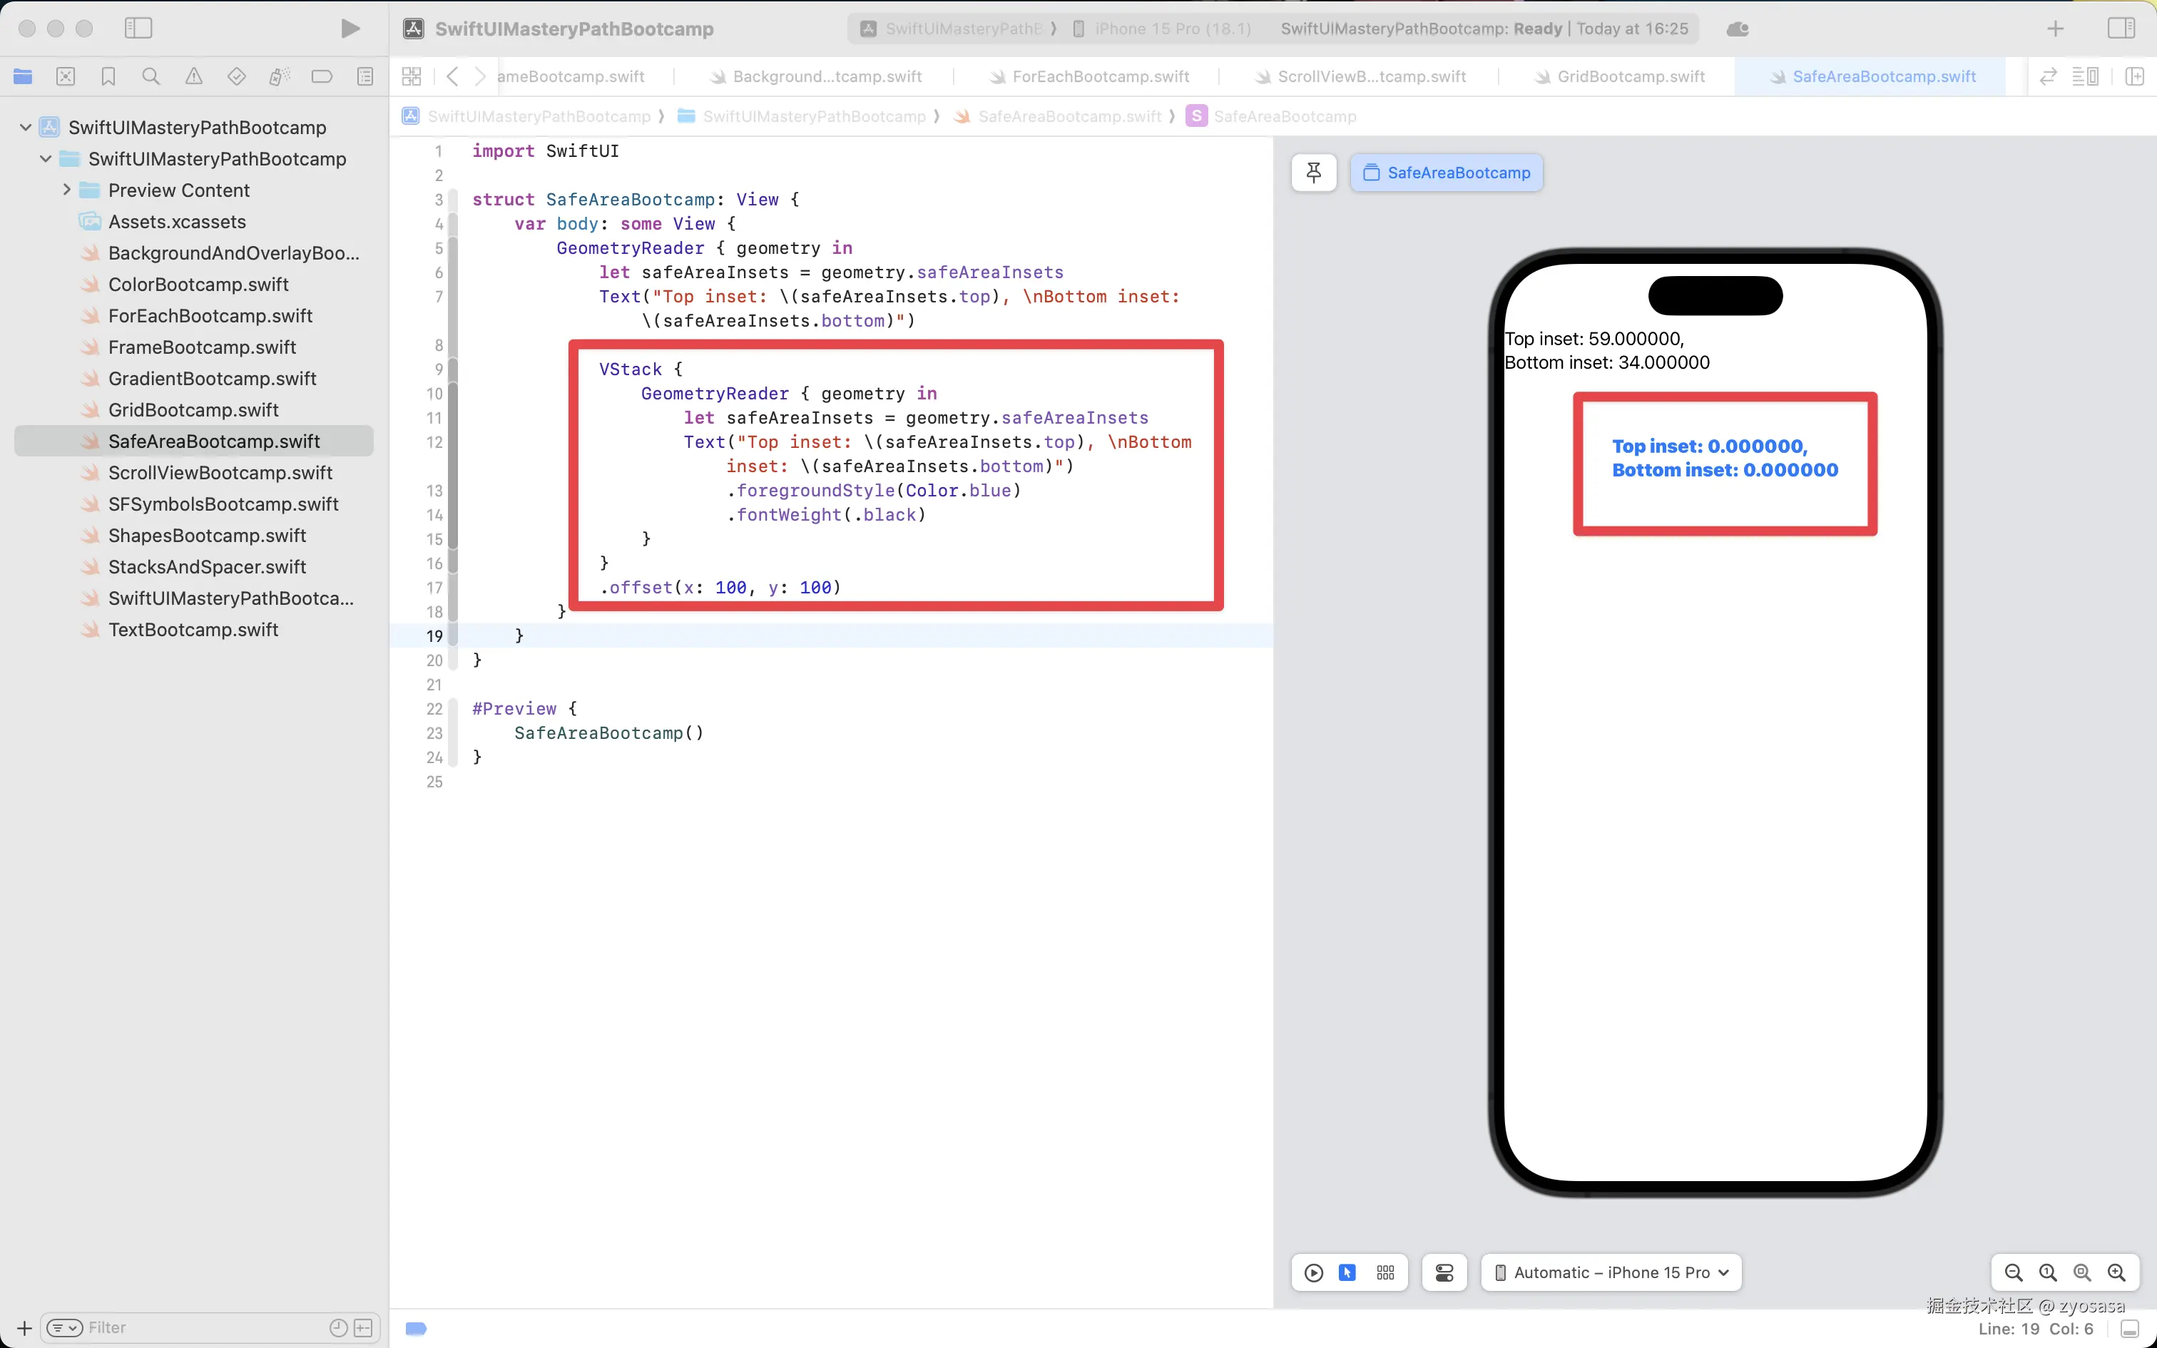Open Automatic – iPhone 15 Pro dropdown
The height and width of the screenshot is (1348, 2157).
point(1611,1272)
